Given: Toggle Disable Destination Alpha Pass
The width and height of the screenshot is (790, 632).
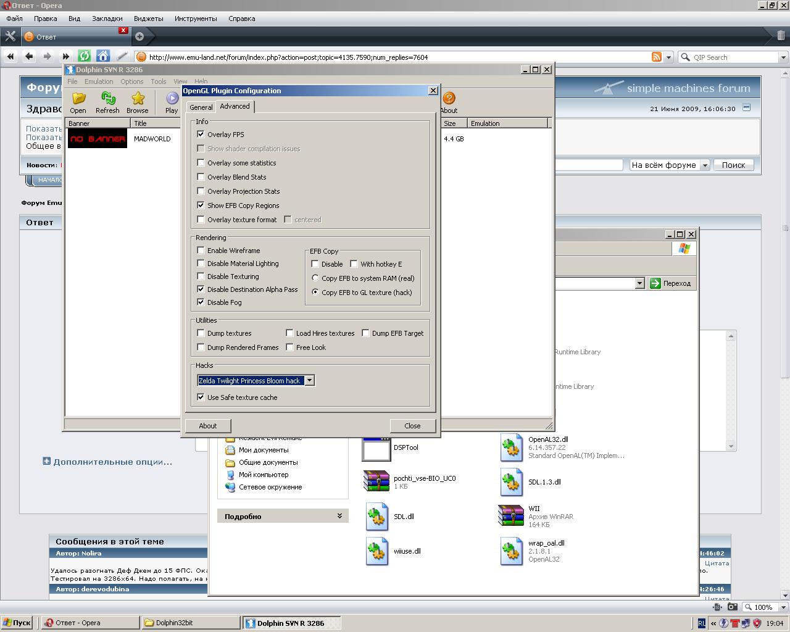Looking at the screenshot, I should coord(201,289).
